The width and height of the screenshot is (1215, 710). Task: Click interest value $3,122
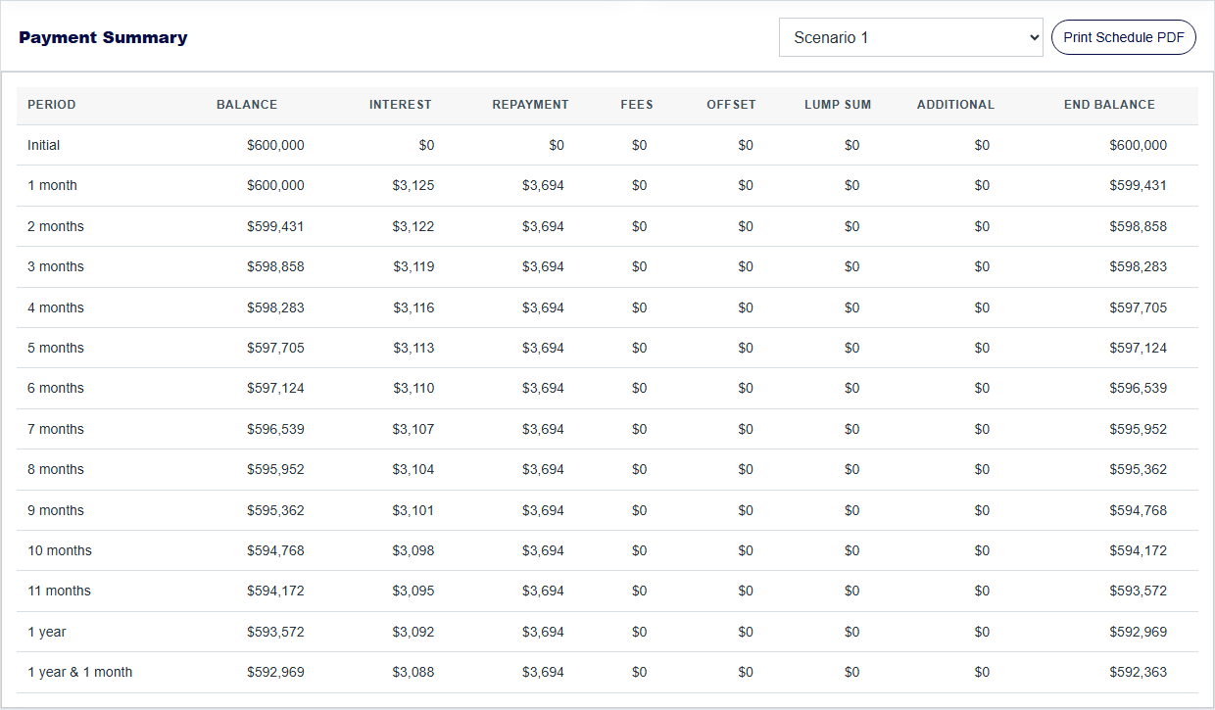[x=413, y=226]
